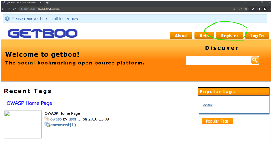Click the browser back arrow
The image size is (272, 145).
click(x=3, y=9)
